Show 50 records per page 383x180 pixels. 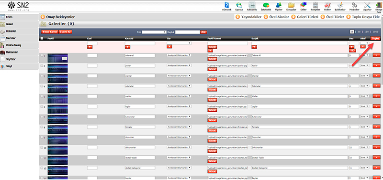360,32
